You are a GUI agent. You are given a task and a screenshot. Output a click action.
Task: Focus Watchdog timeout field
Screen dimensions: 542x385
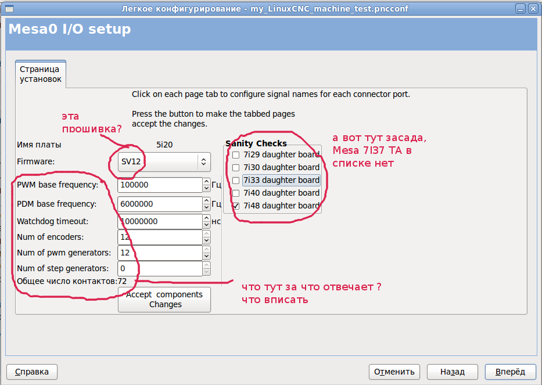tap(160, 221)
